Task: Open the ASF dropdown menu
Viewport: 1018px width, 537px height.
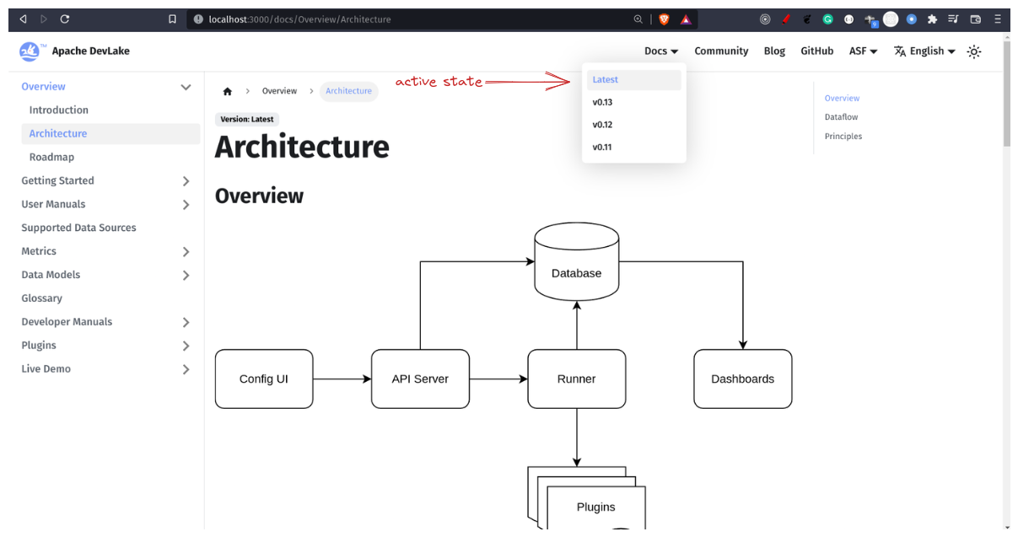Action: pos(863,51)
